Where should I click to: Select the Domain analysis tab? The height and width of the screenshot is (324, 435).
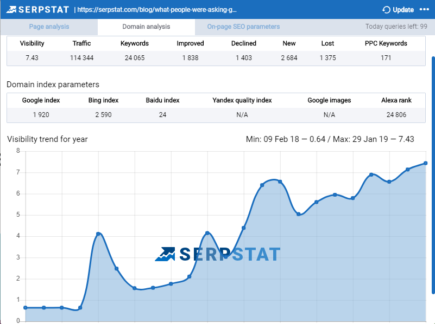tap(146, 27)
